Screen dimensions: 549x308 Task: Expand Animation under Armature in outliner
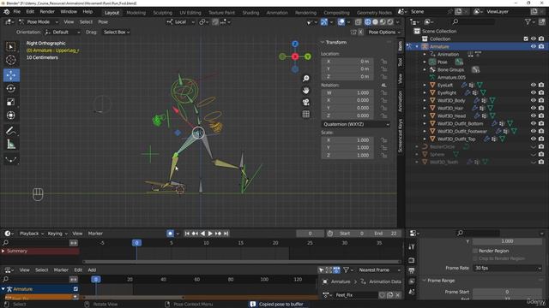[425, 54]
